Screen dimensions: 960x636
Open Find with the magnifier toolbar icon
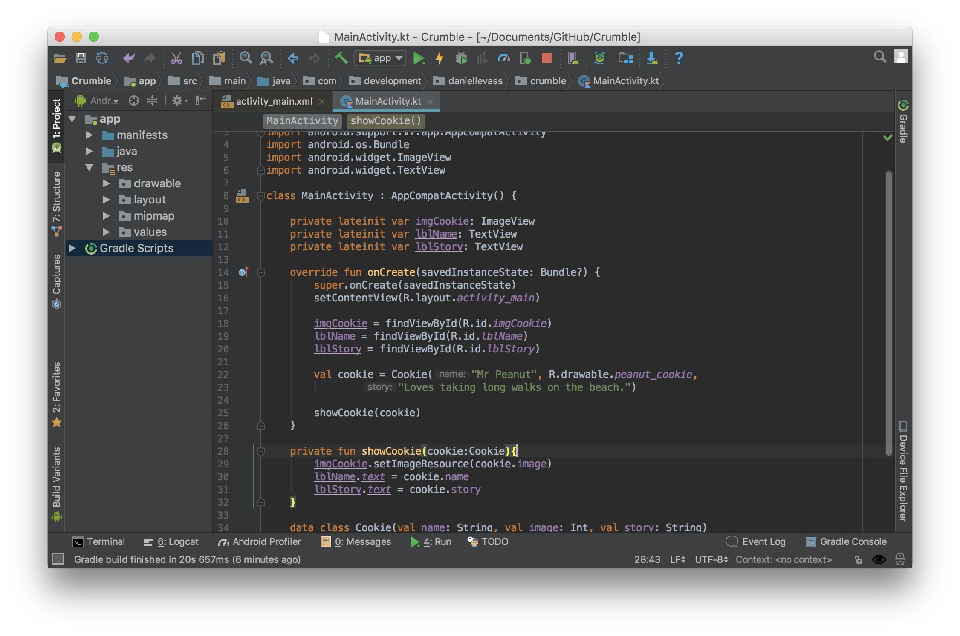pyautogui.click(x=246, y=58)
